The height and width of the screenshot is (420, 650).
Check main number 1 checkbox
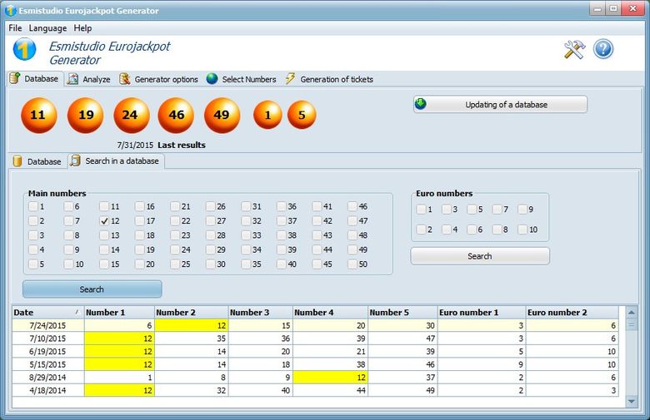click(33, 206)
